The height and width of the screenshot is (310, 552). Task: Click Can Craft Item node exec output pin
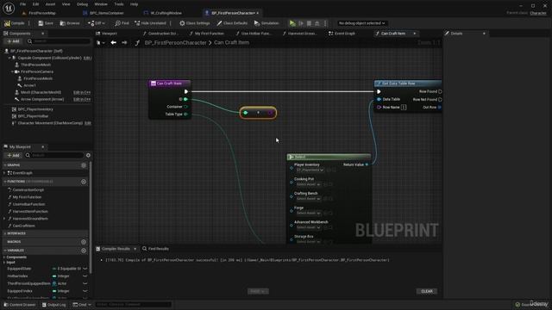coord(186,92)
